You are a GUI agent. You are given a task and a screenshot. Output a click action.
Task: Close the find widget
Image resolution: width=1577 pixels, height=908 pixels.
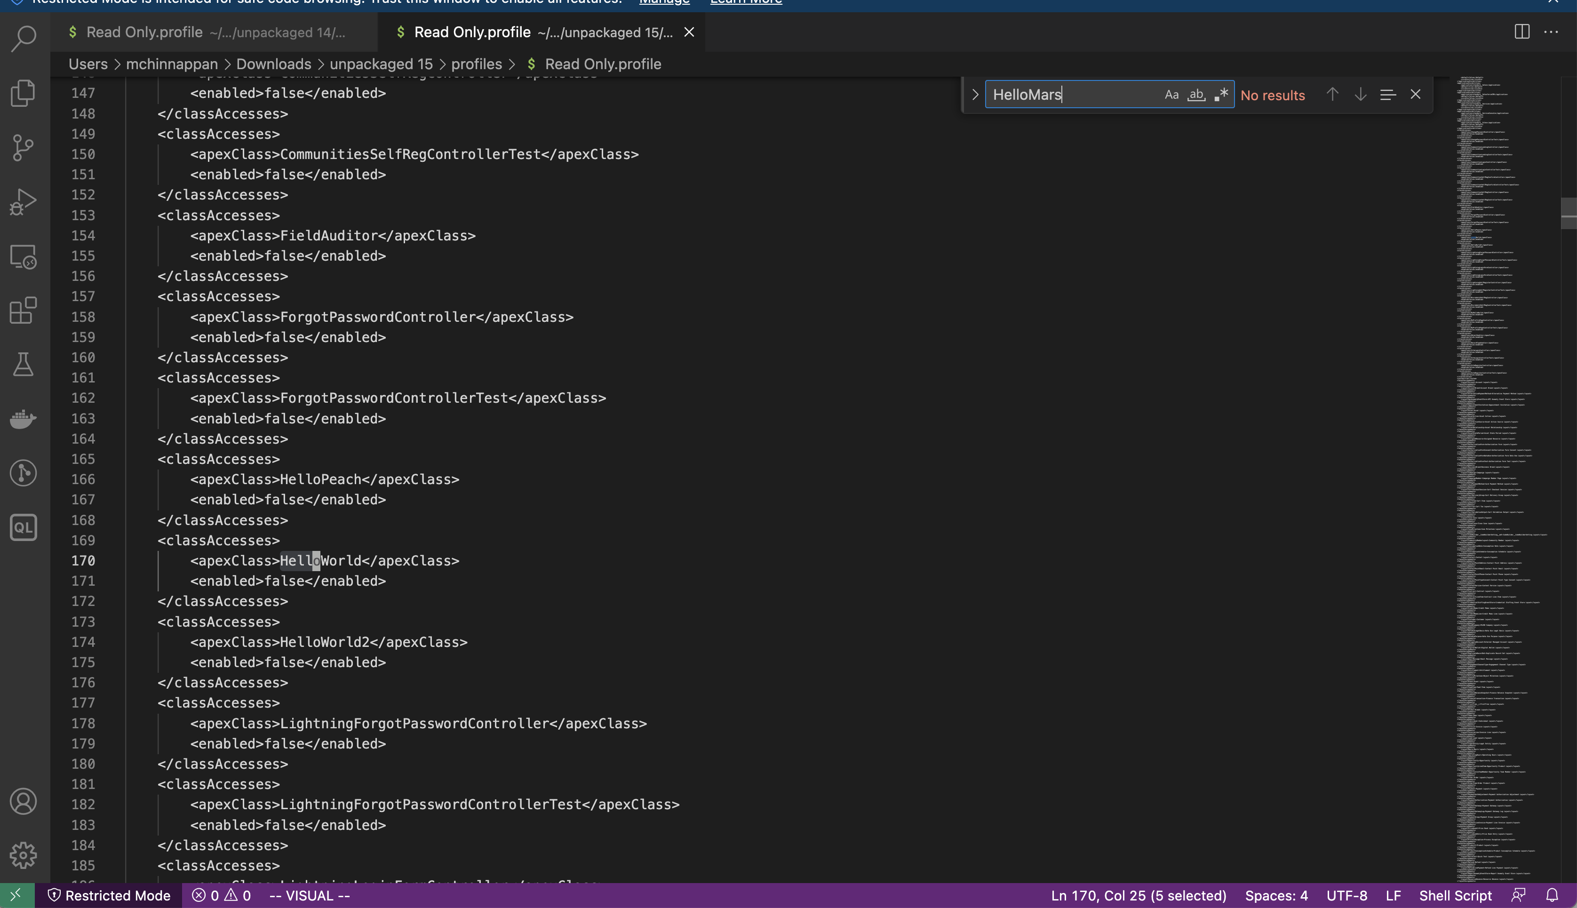click(1416, 94)
